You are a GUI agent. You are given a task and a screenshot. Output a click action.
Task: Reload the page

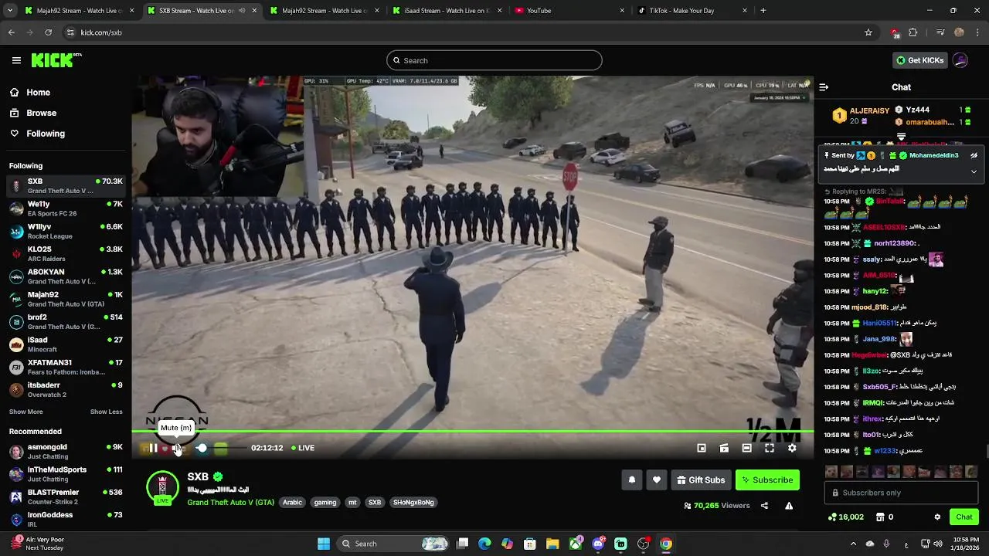click(x=48, y=32)
